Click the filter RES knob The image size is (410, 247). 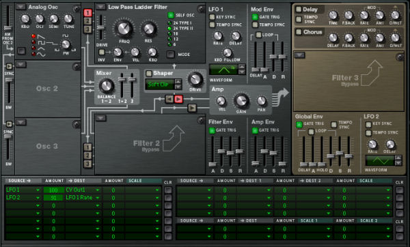click(x=148, y=29)
